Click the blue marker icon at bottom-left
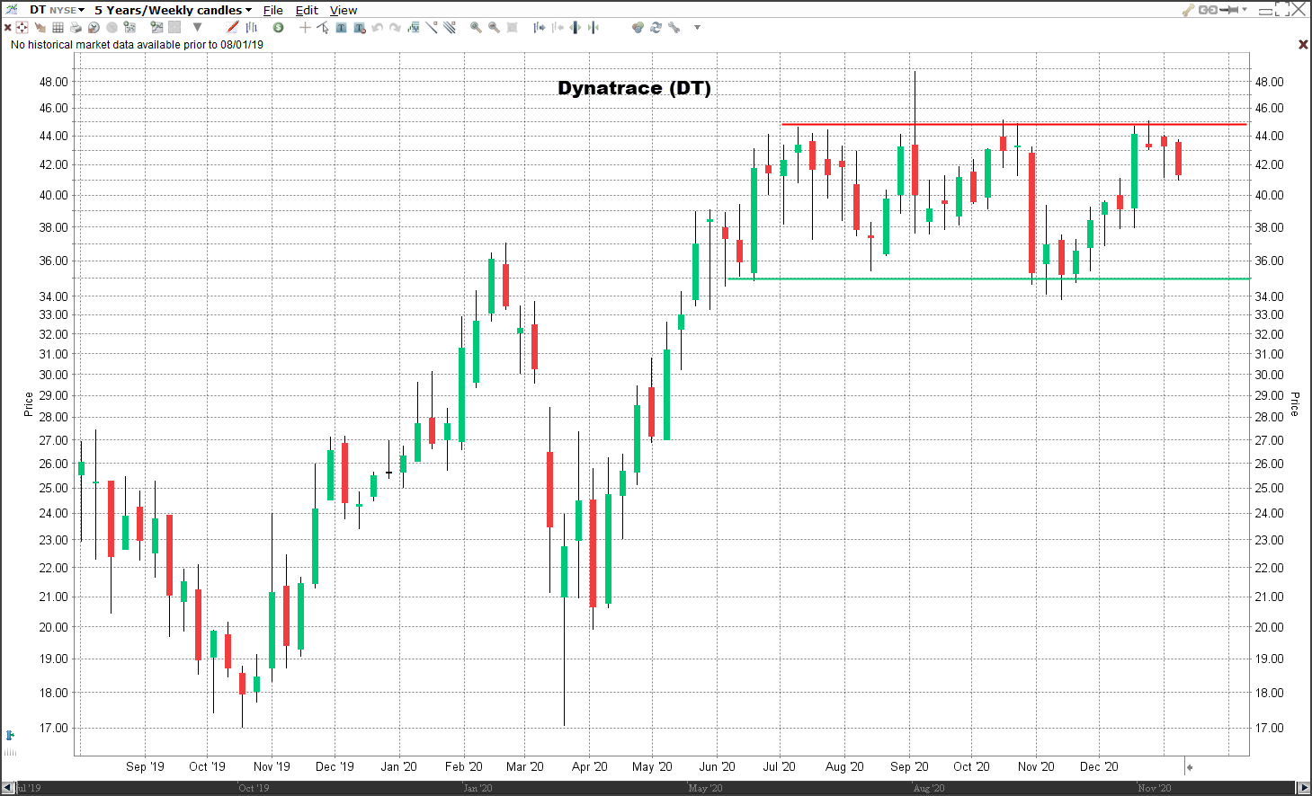 click(x=10, y=735)
